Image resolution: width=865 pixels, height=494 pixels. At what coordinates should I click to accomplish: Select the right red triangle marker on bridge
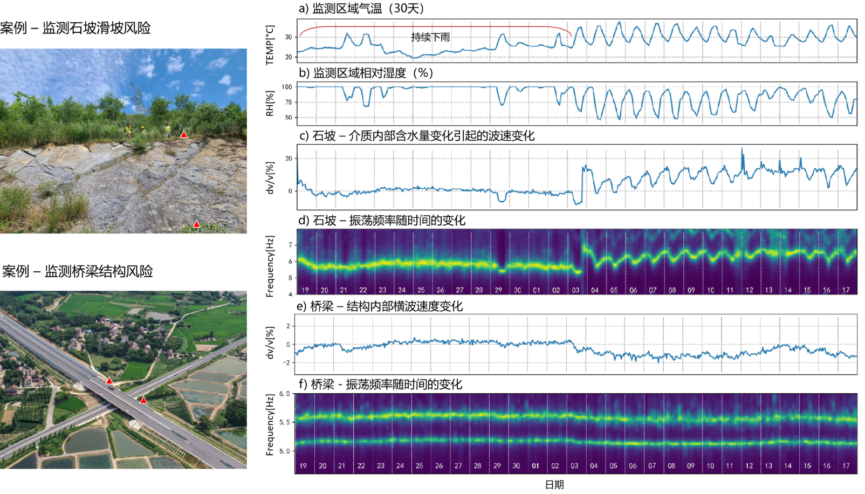(x=143, y=400)
